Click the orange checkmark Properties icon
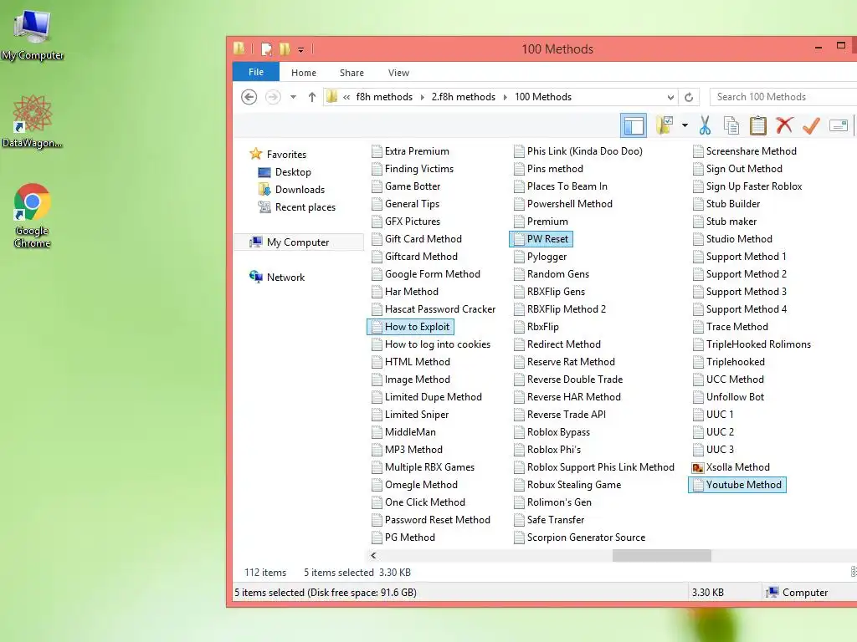The height and width of the screenshot is (642, 857). [811, 125]
